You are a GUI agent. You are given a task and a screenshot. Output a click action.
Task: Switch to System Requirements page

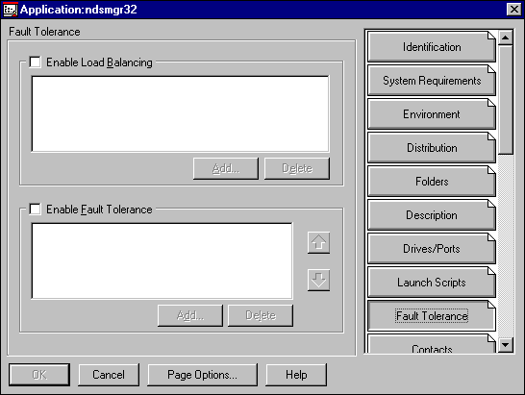click(x=431, y=81)
